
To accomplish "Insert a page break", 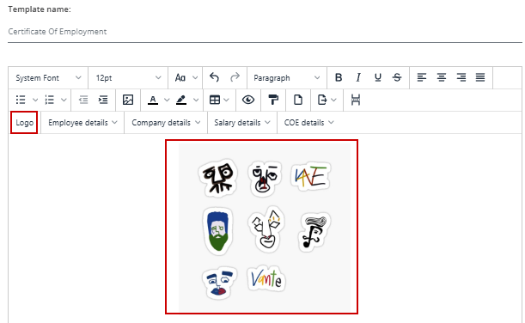I will coord(356,100).
